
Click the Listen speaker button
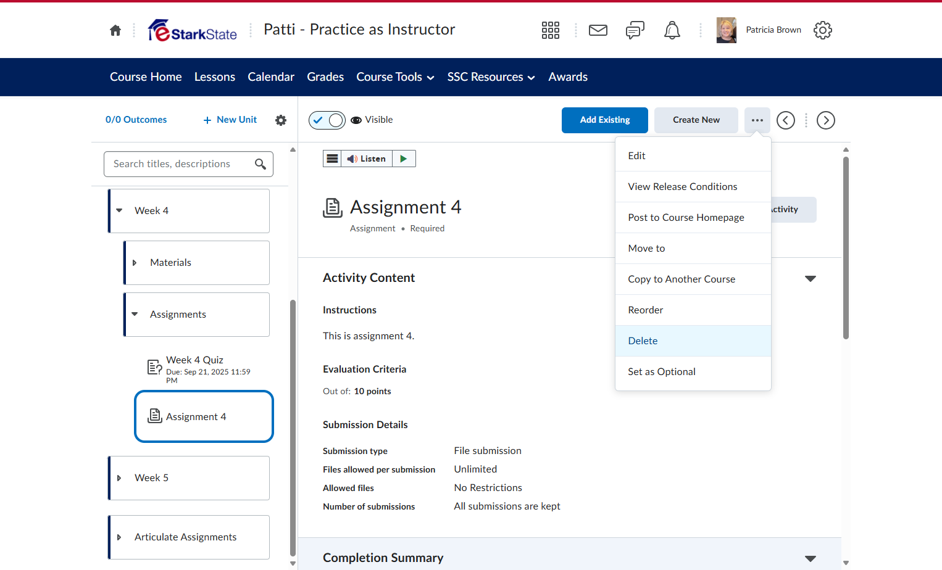[367, 159]
